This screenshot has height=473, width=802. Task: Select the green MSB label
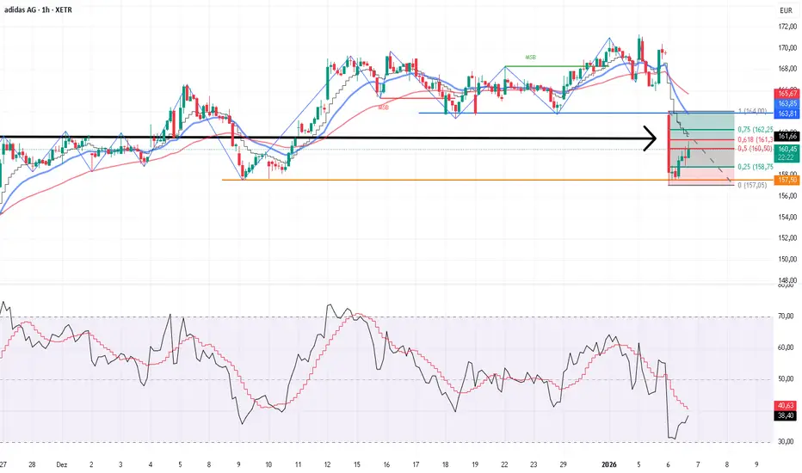tap(530, 58)
